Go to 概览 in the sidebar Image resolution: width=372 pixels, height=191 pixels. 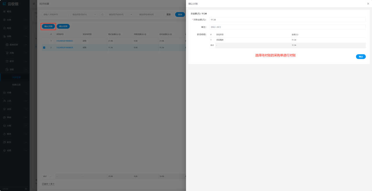pyautogui.click(x=9, y=12)
